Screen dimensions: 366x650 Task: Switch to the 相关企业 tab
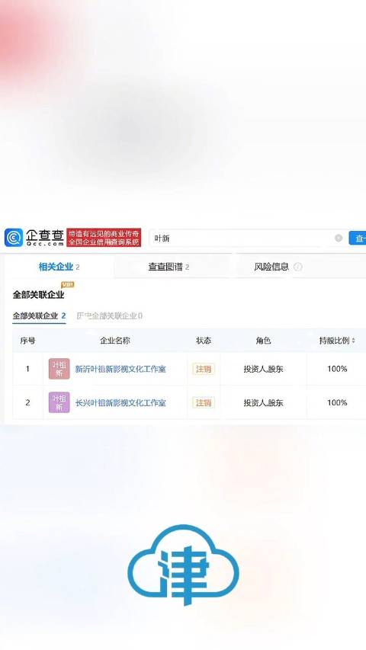[59, 267]
